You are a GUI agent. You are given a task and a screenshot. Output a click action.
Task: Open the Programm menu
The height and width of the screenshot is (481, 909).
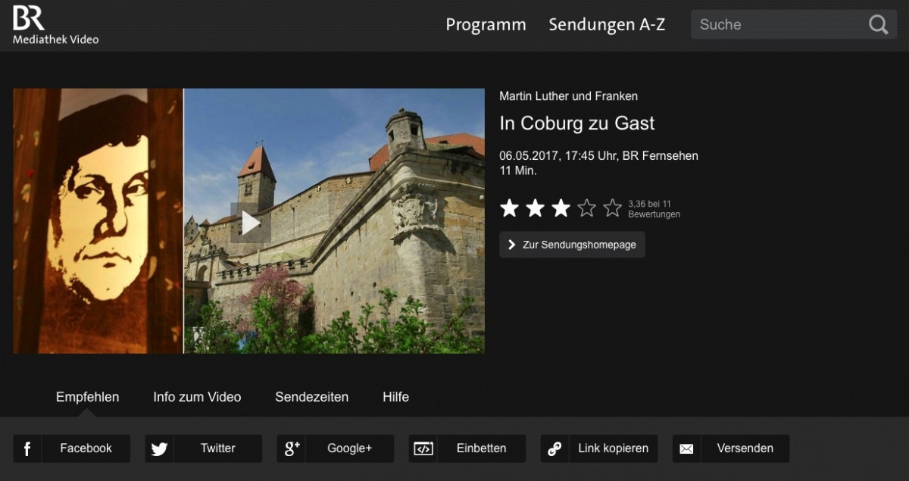[486, 25]
